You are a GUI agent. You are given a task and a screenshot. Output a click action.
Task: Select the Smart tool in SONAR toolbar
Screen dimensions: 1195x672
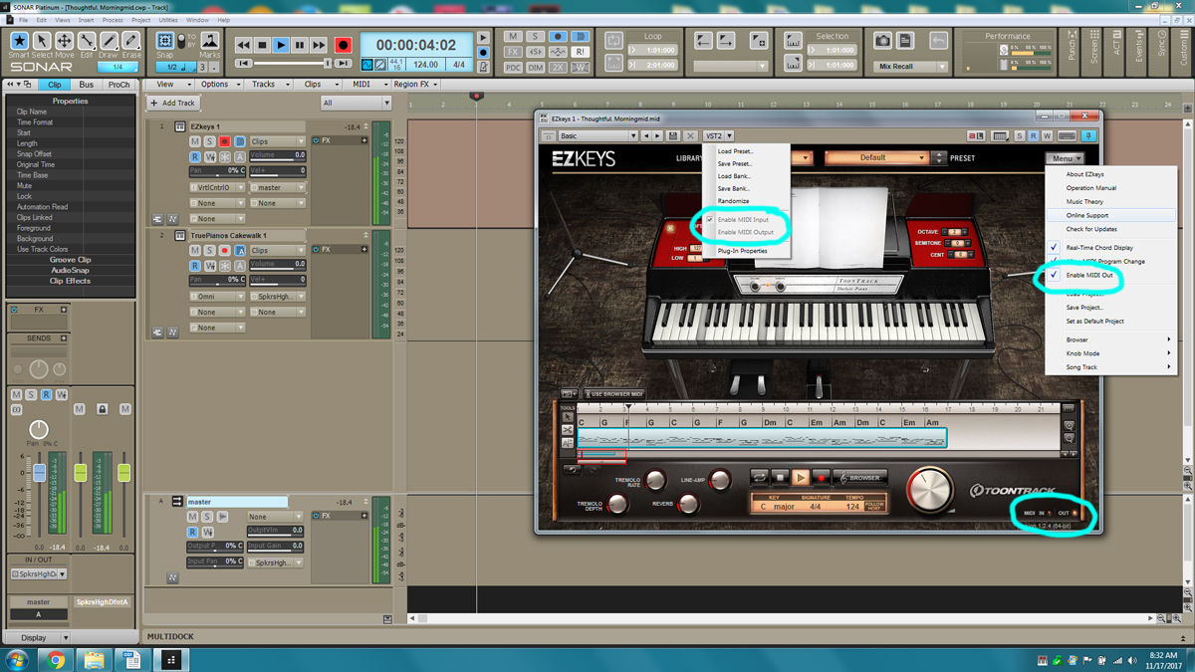click(x=19, y=44)
